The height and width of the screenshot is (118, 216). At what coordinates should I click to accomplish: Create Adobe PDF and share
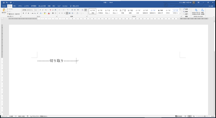point(196,12)
